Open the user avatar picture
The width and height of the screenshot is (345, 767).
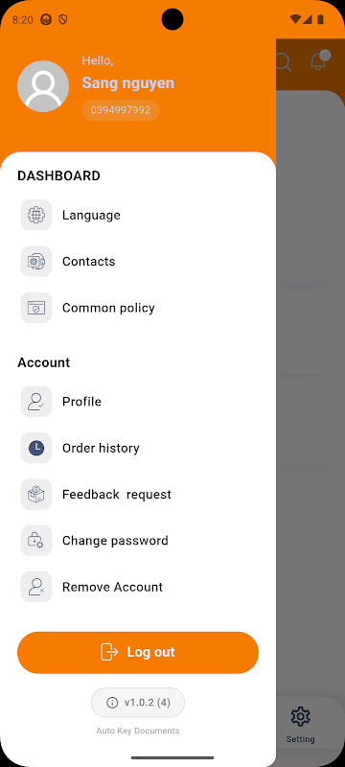point(43,86)
